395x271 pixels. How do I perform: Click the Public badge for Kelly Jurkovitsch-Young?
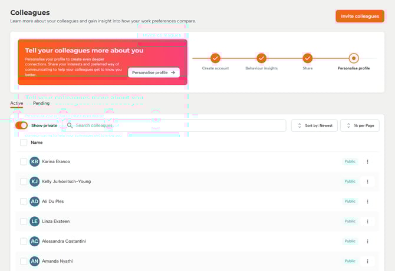coord(350,181)
